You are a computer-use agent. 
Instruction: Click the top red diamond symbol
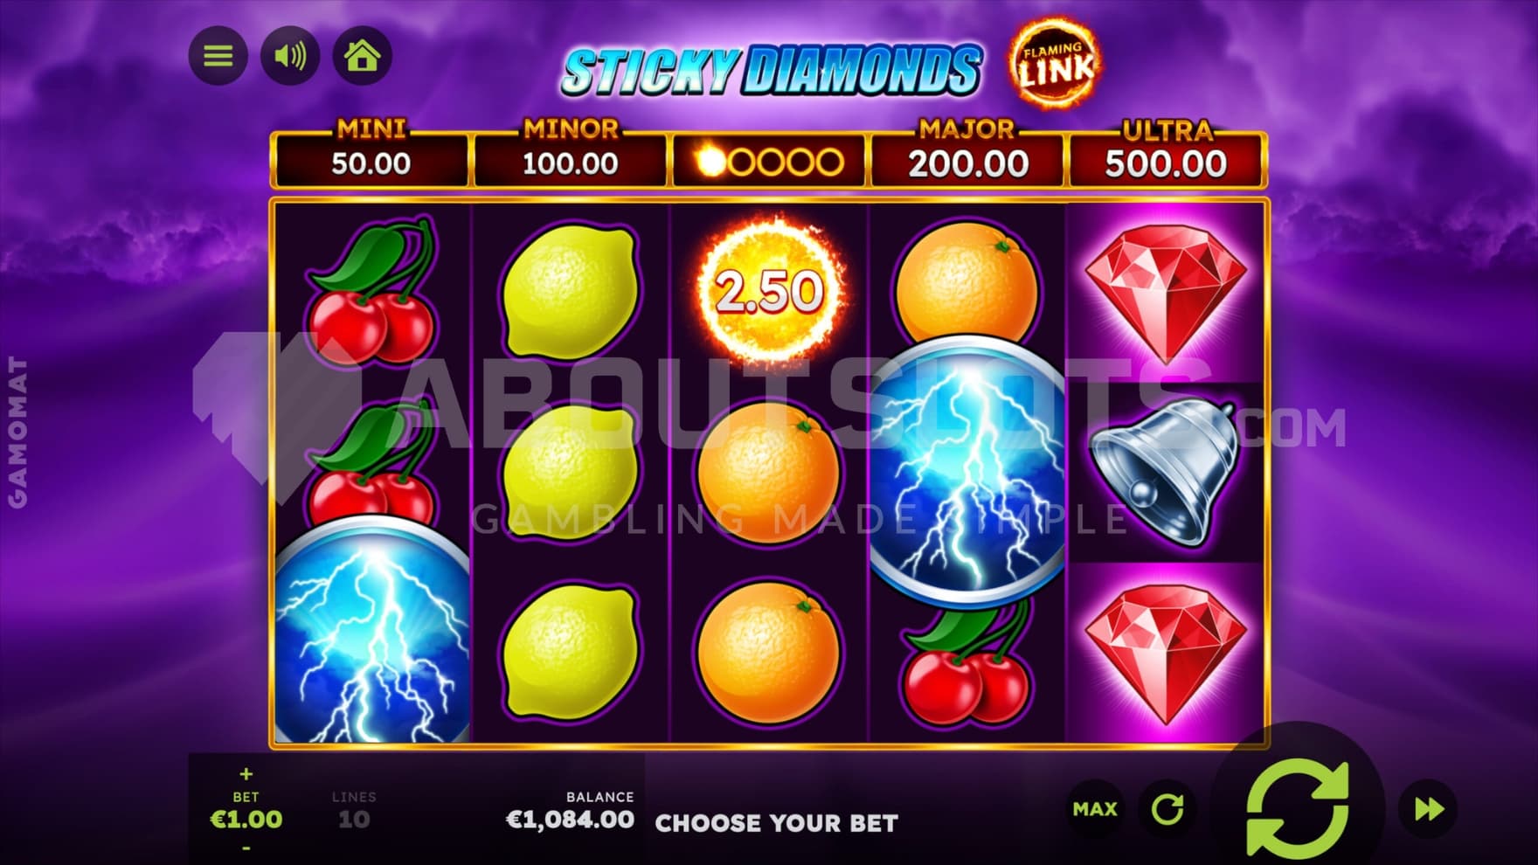[x=1166, y=291]
